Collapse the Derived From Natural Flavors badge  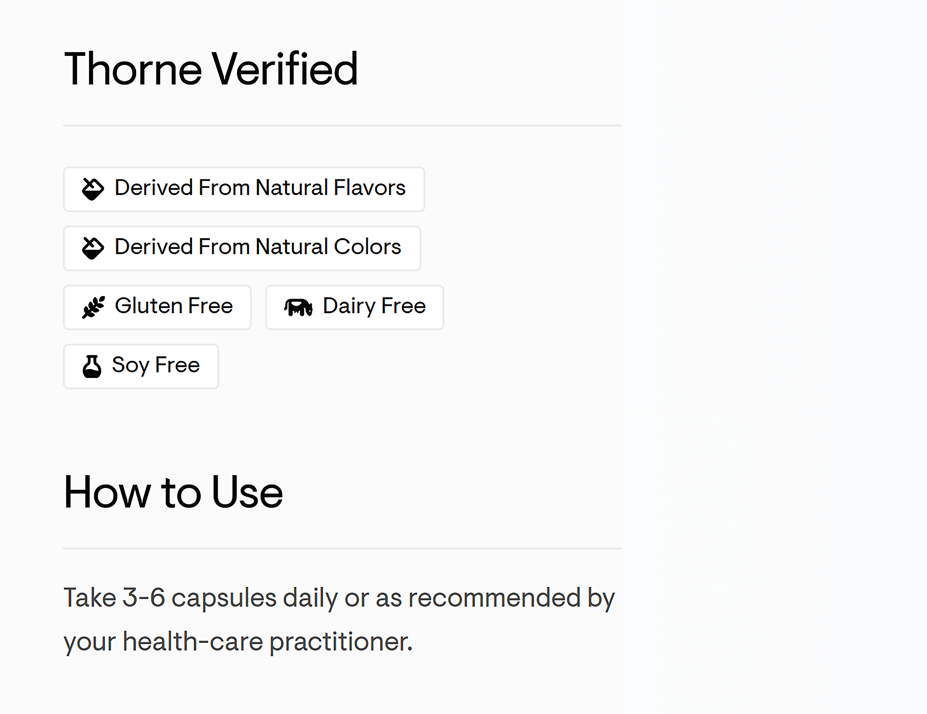pyautogui.click(x=244, y=189)
